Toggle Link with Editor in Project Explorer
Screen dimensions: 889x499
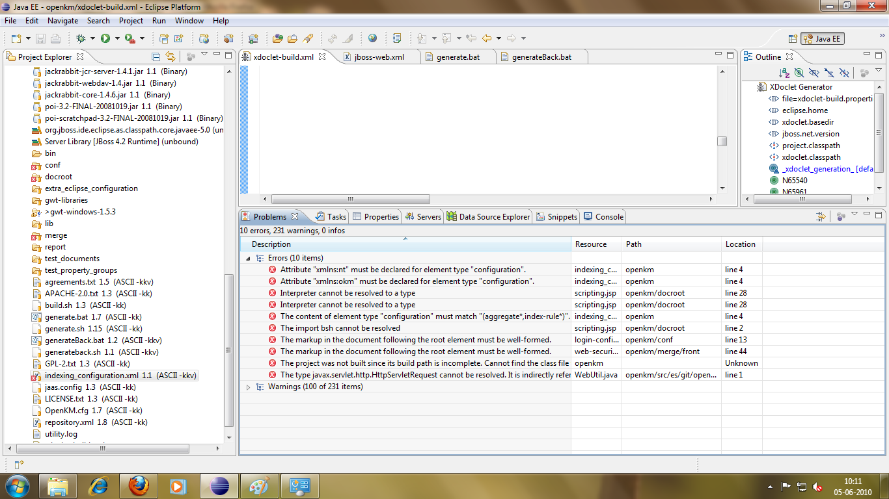(171, 57)
